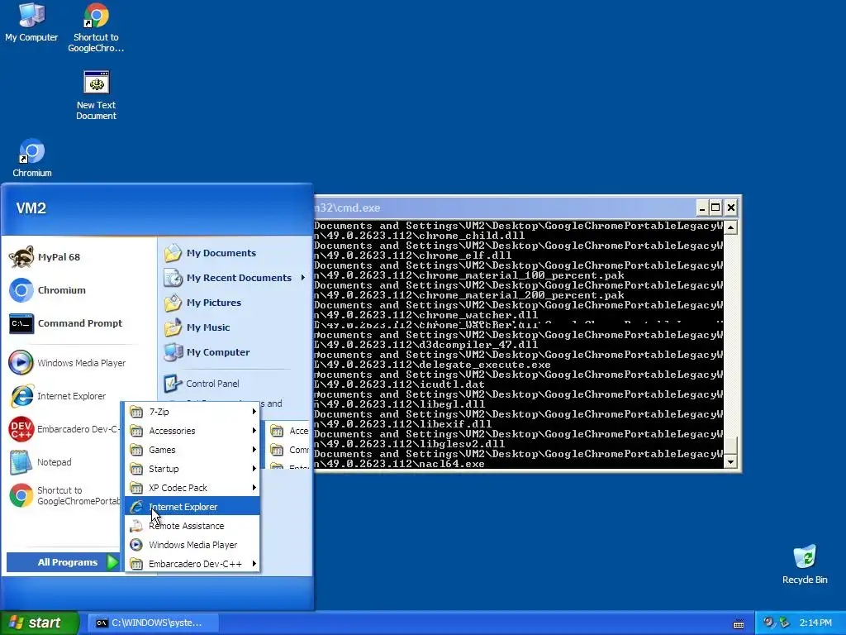
Task: Maximize the cmd.exe window
Action: (715, 208)
